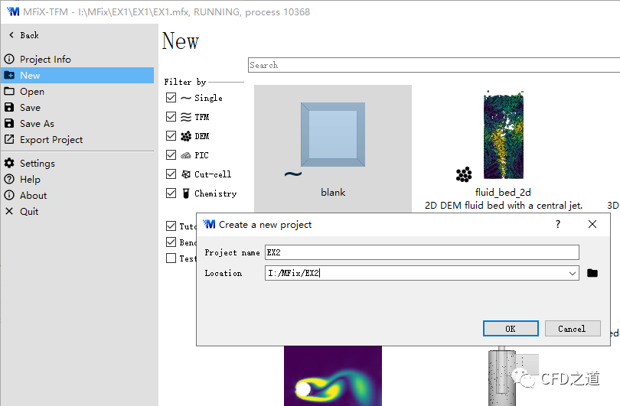Image resolution: width=620 pixels, height=406 pixels.
Task: Select the vortex shedding template thumbnail
Action: 332,376
